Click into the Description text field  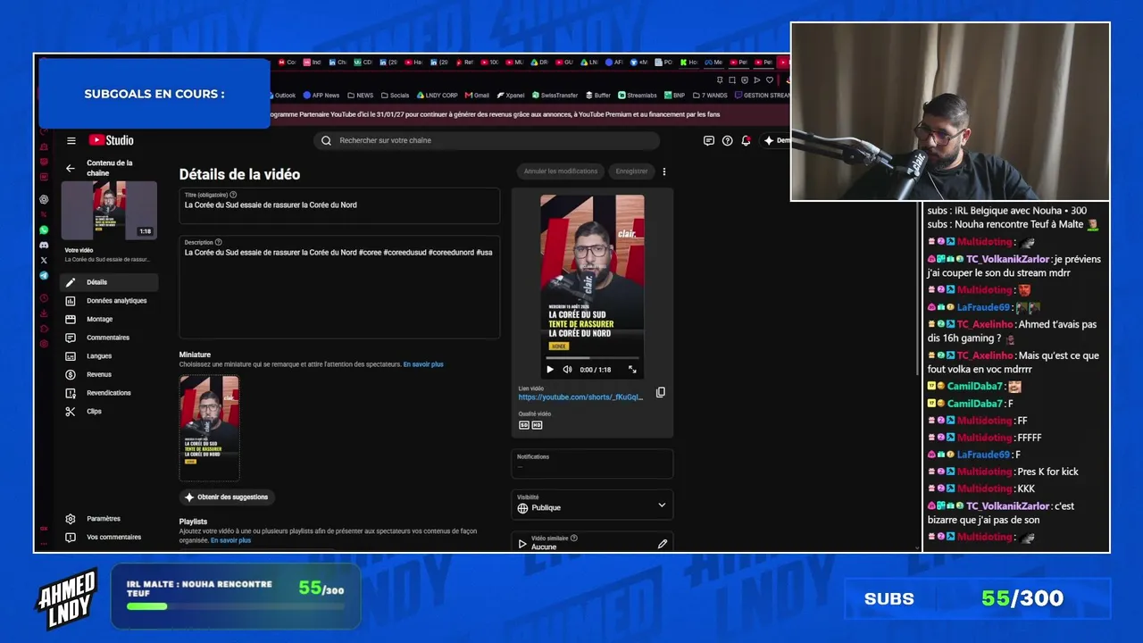pos(339,287)
